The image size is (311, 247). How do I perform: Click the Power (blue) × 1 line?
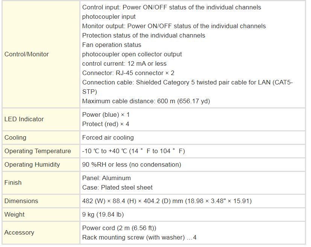point(106,114)
